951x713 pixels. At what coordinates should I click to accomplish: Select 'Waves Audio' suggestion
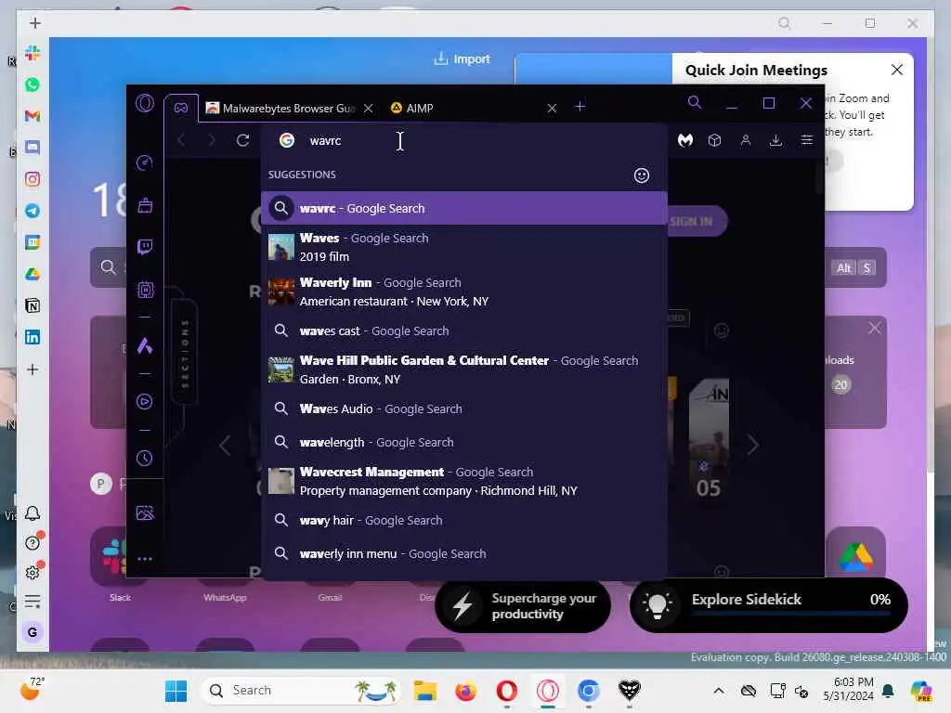pos(464,409)
